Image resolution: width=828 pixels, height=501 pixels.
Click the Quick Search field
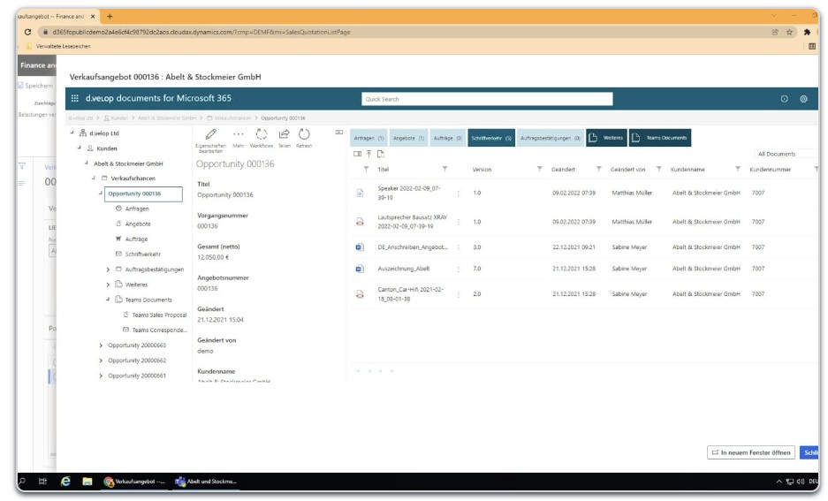point(487,99)
